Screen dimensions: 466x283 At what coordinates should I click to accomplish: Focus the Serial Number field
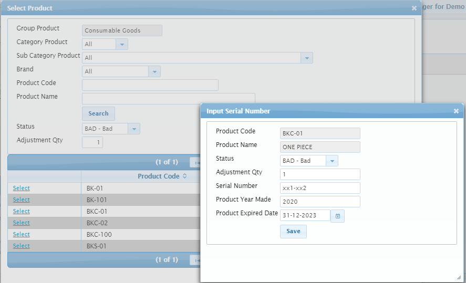(x=320, y=188)
